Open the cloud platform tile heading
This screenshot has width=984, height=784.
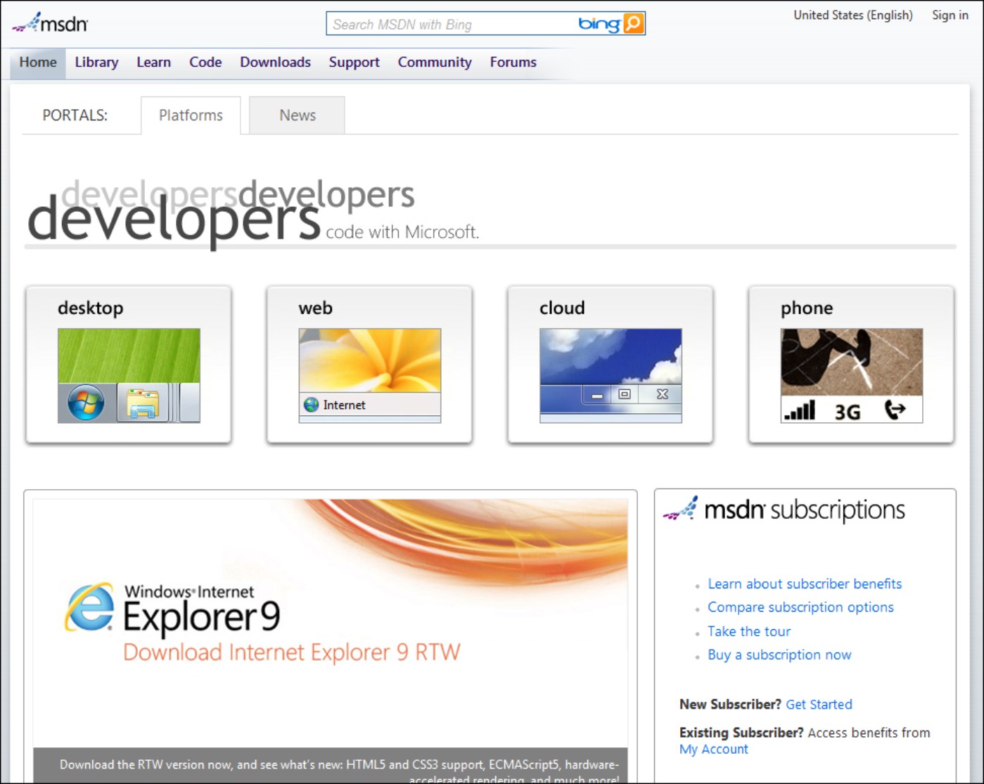tap(562, 308)
